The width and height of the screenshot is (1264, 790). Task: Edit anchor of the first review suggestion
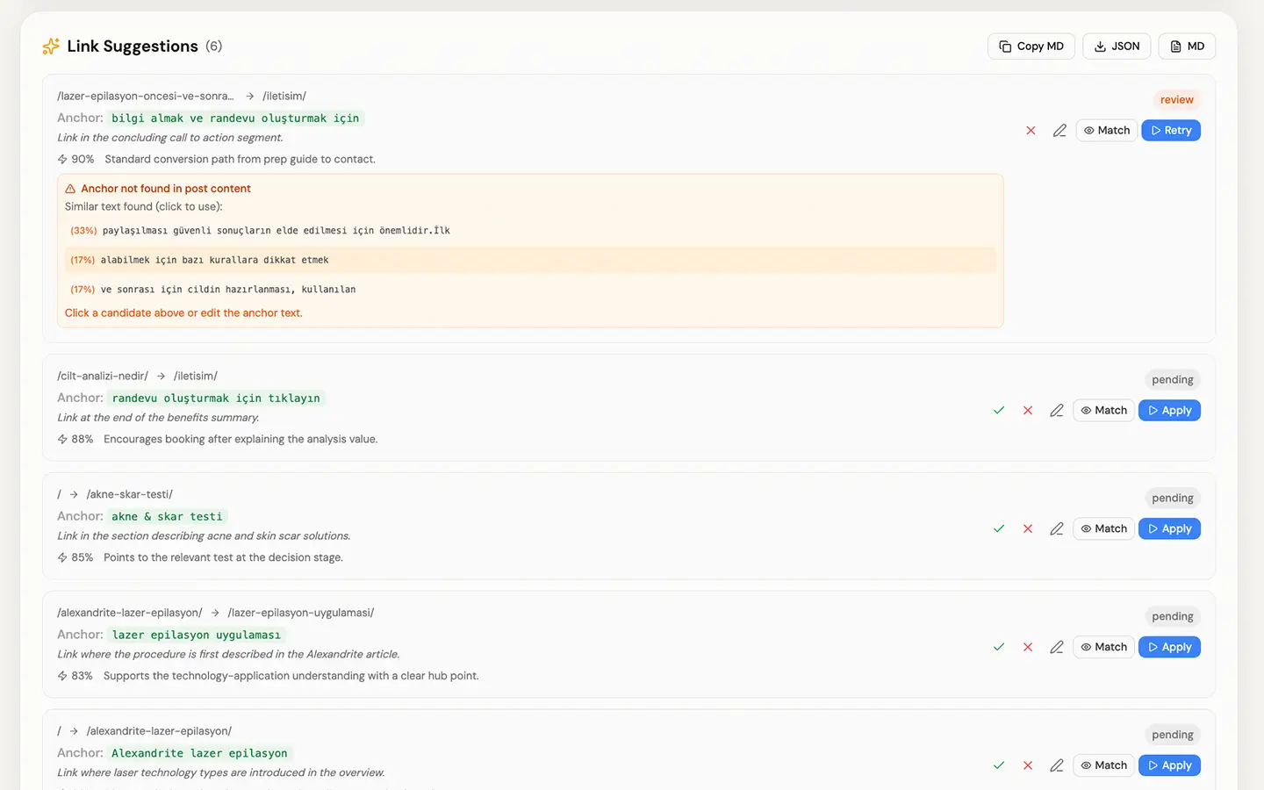point(1059,131)
